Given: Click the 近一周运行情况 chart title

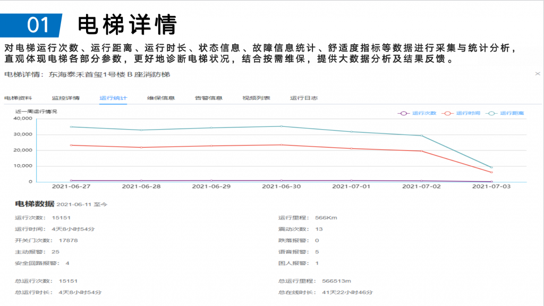Looking at the screenshot, I should 36,112.
